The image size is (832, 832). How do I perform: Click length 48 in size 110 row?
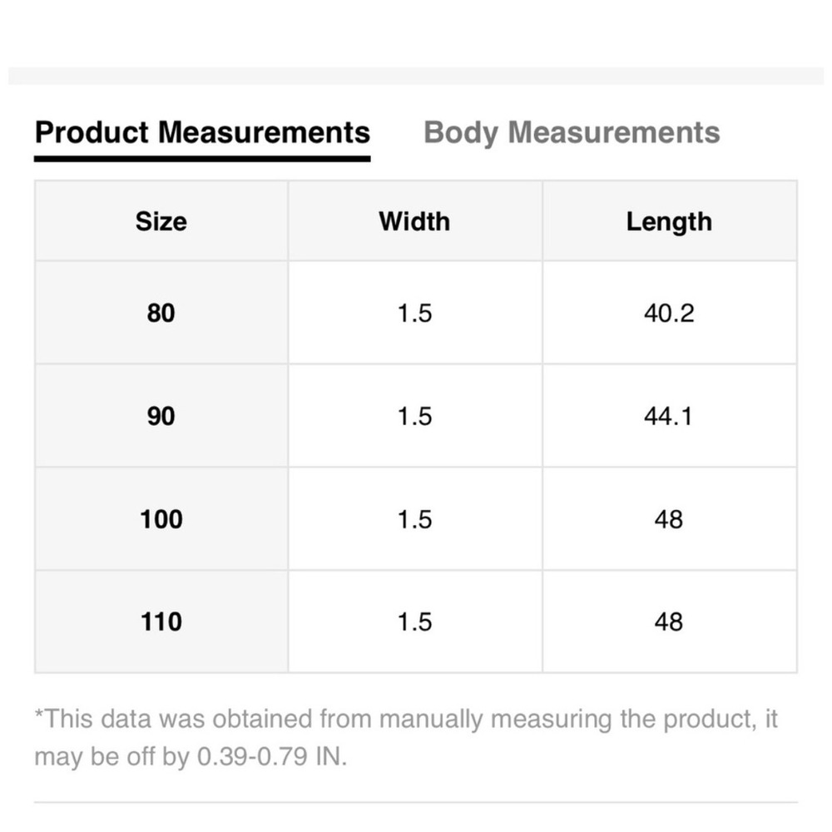(669, 622)
